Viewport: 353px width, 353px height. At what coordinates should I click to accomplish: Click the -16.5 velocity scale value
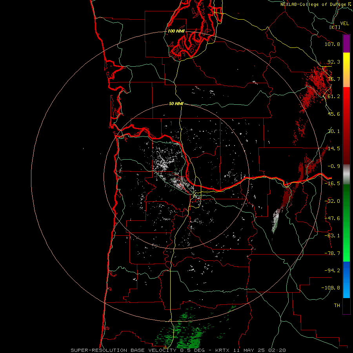(332, 184)
